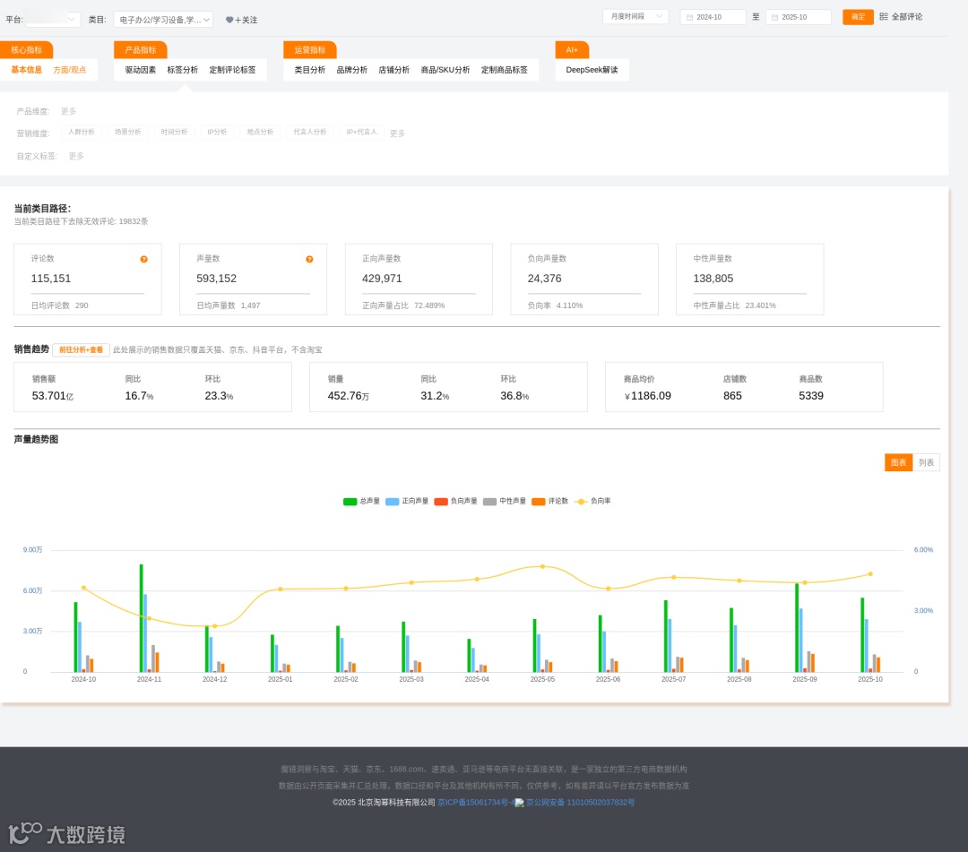The image size is (968, 852).
Task: Click the 前往分析+查看 button
Action: [x=81, y=349]
